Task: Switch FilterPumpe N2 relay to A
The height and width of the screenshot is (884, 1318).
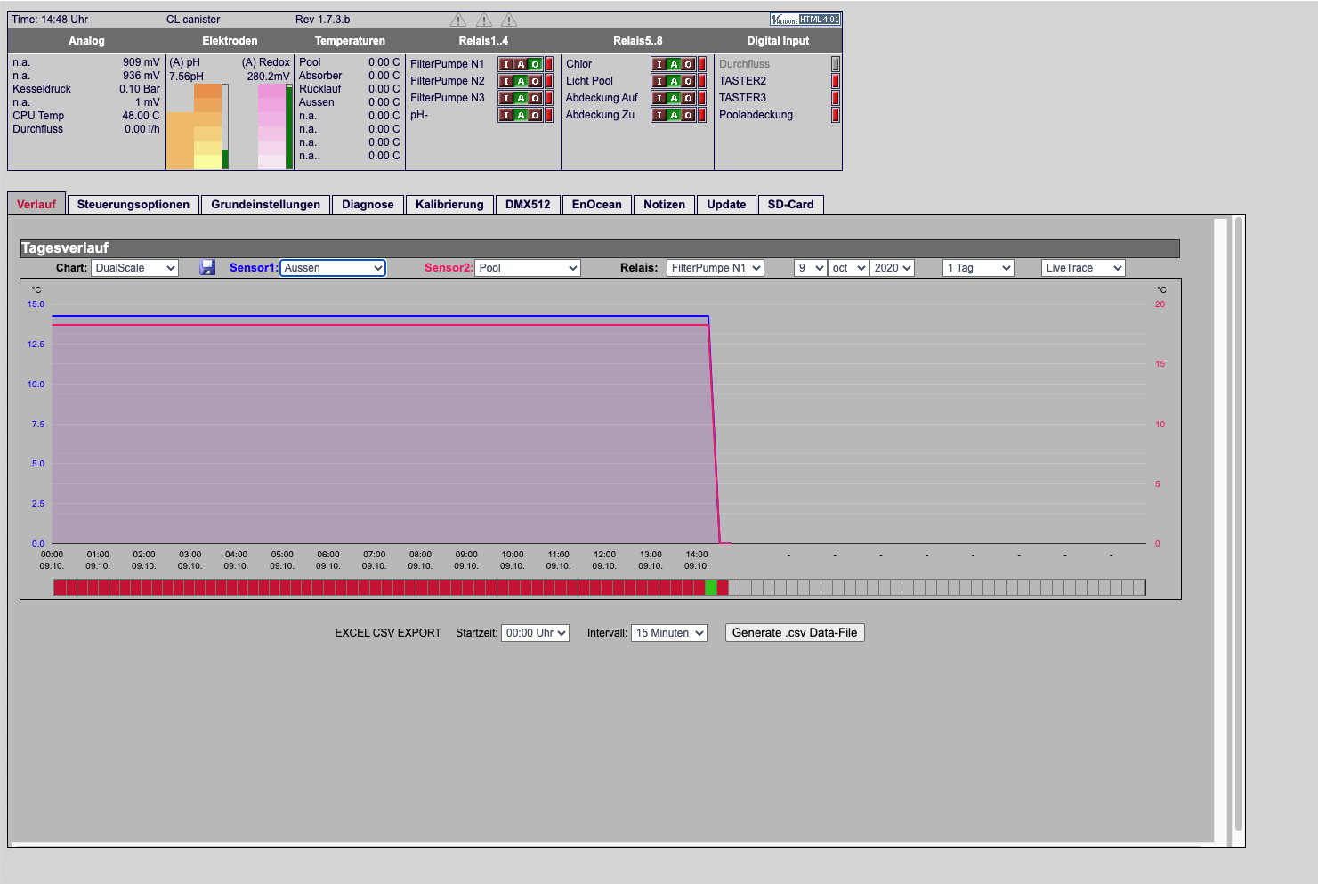Action: tap(521, 81)
